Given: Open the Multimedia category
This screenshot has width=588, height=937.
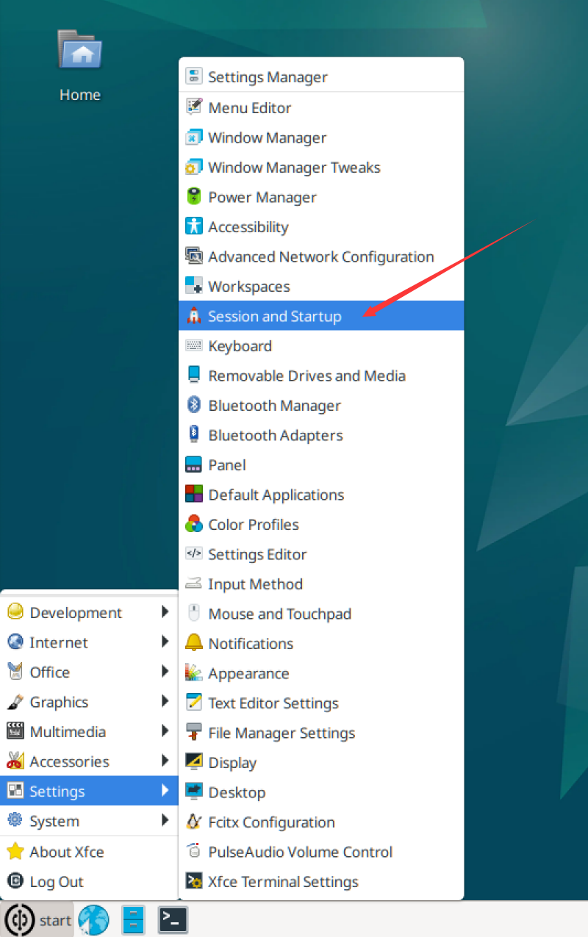Looking at the screenshot, I should click(89, 731).
